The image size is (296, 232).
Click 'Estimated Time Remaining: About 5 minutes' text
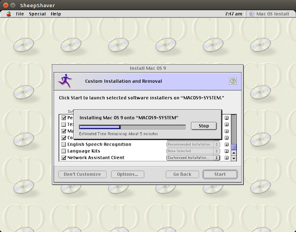pyautogui.click(x=118, y=134)
